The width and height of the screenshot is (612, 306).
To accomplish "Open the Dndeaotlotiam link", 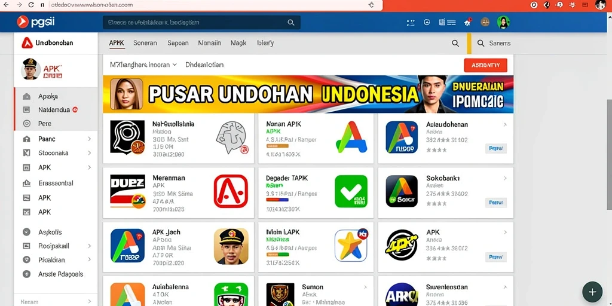I will point(204,65).
